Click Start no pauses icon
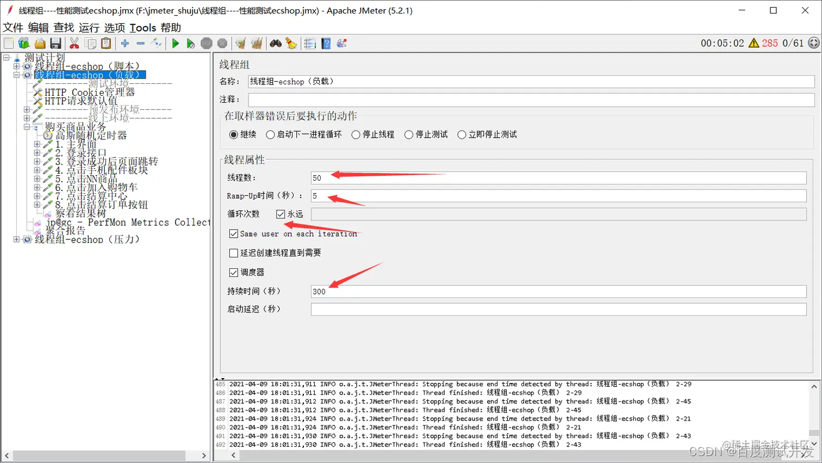This screenshot has width=822, height=463. click(x=190, y=44)
